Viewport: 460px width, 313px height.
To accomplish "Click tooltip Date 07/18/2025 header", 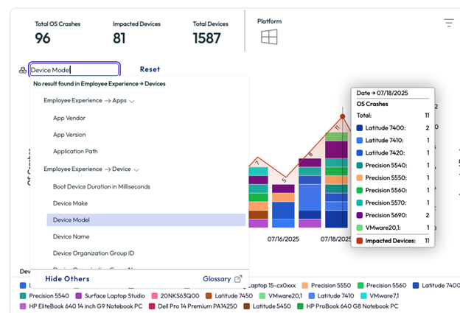I will click(383, 93).
